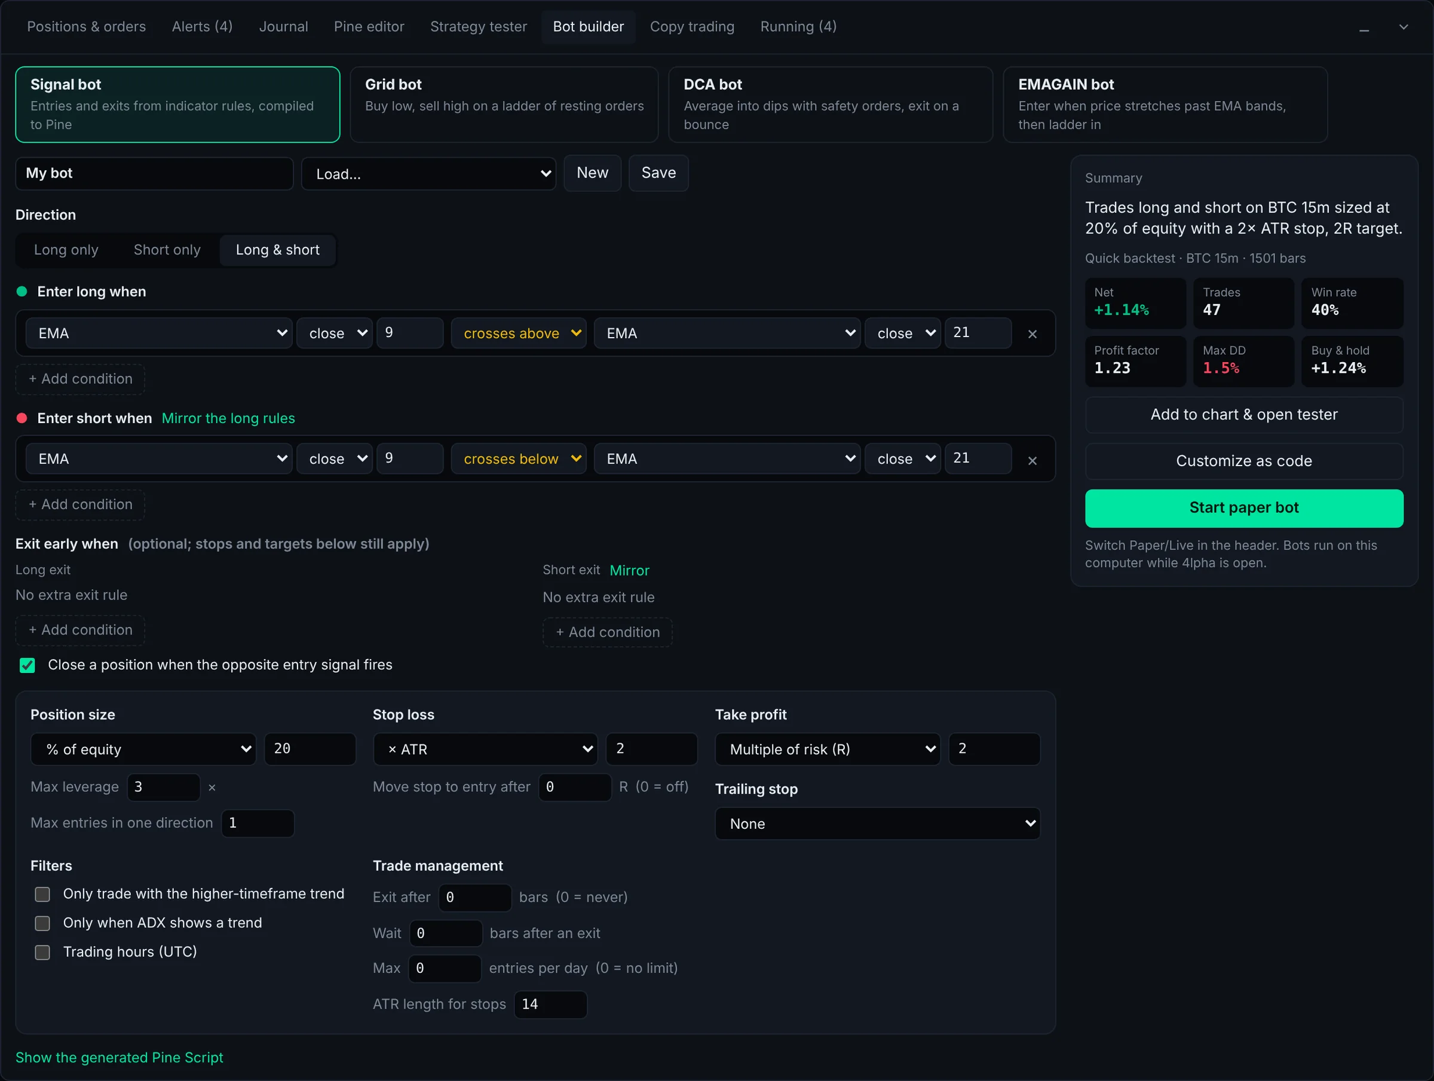Switch to Pine editor tab
The height and width of the screenshot is (1081, 1434).
point(369,26)
